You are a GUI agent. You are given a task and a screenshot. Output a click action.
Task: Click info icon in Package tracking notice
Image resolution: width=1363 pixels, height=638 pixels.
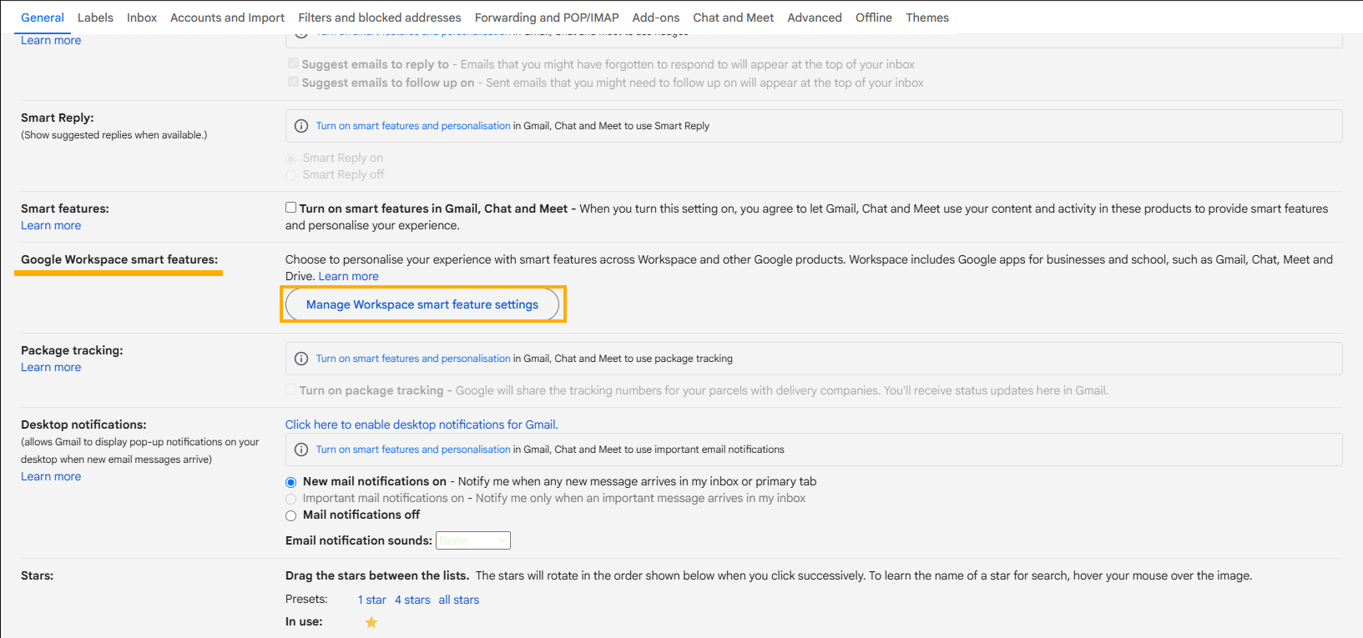click(301, 359)
